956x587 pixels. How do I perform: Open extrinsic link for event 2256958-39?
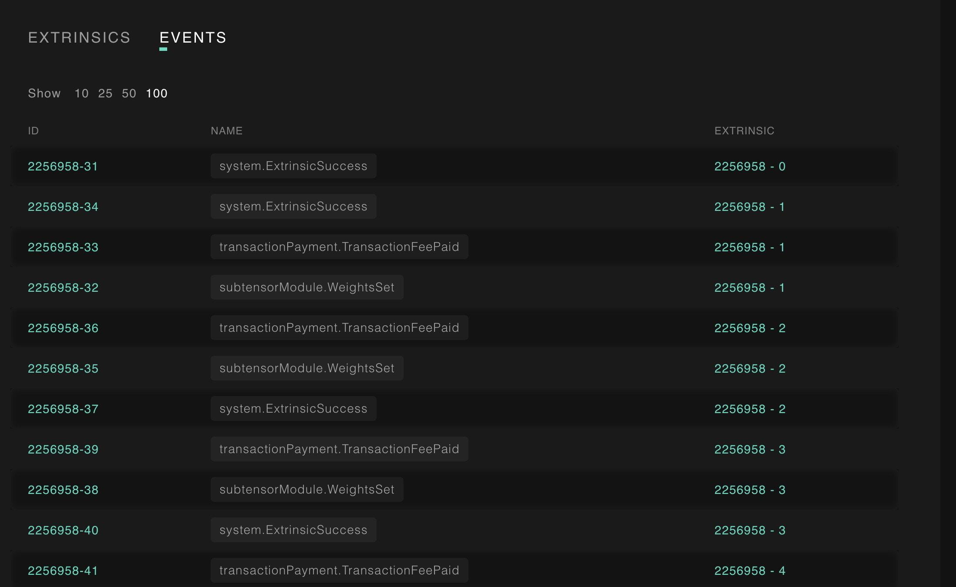click(x=750, y=450)
